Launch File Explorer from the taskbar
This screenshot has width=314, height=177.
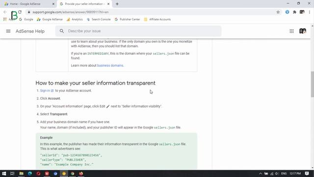(x=21, y=174)
